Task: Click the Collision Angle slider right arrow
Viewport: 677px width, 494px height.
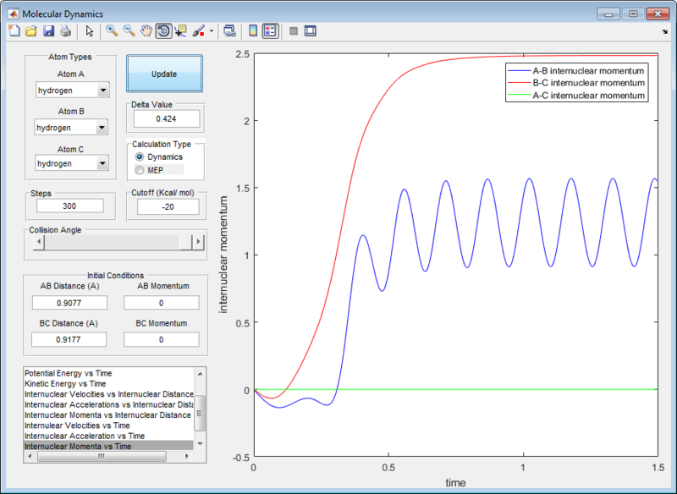Action: (198, 242)
